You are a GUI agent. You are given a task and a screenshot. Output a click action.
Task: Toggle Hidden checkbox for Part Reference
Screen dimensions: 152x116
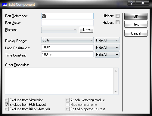click(x=117, y=16)
